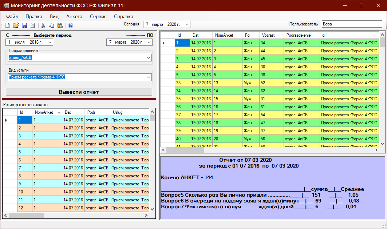Click the Uslug column header

(x=130, y=112)
